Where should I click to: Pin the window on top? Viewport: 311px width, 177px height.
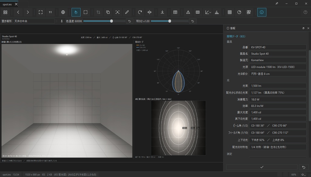[277, 3]
